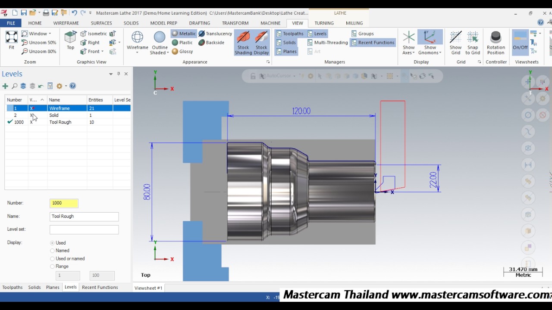Click the Show Axes icon
Screen dimensions: 552x310
pyautogui.click(x=408, y=37)
